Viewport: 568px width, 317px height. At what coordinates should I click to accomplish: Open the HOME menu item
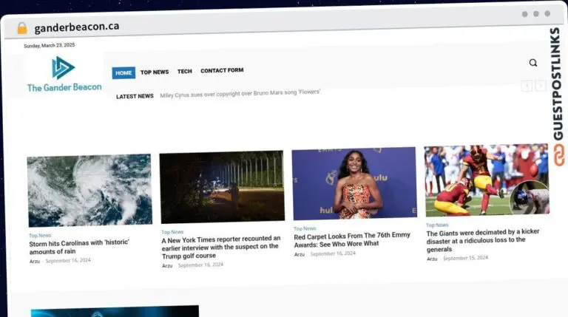tap(124, 72)
